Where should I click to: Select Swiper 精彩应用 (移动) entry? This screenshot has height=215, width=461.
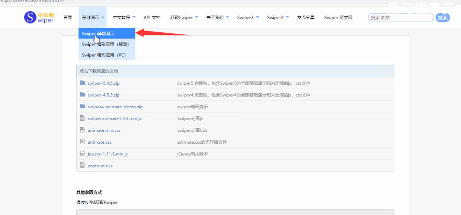(107, 44)
